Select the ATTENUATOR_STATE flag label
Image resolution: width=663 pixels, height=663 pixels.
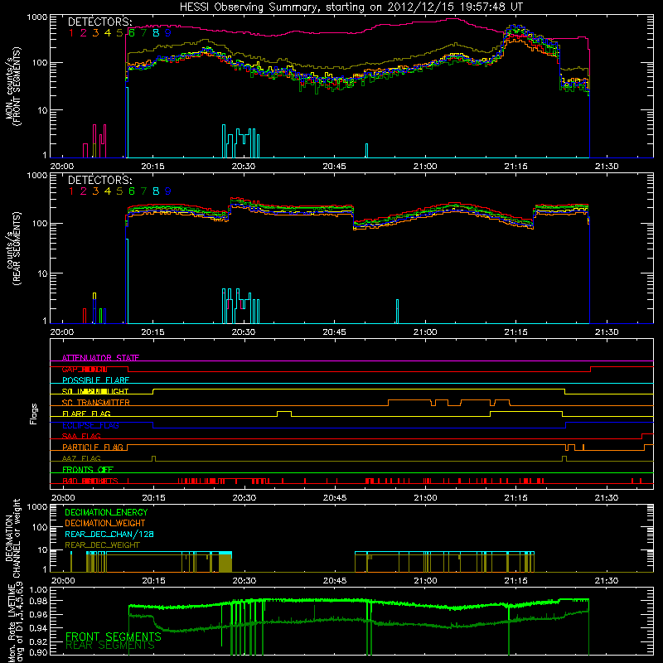tap(100, 358)
